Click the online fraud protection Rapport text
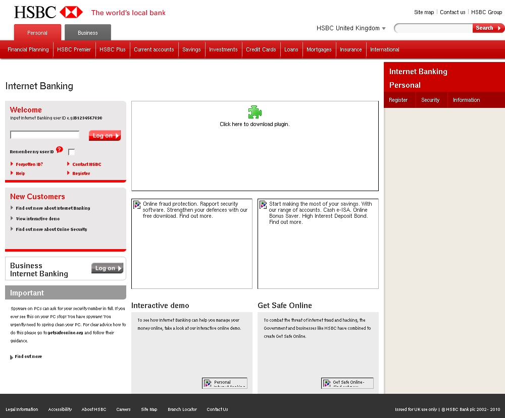The image size is (505, 418). point(195,210)
